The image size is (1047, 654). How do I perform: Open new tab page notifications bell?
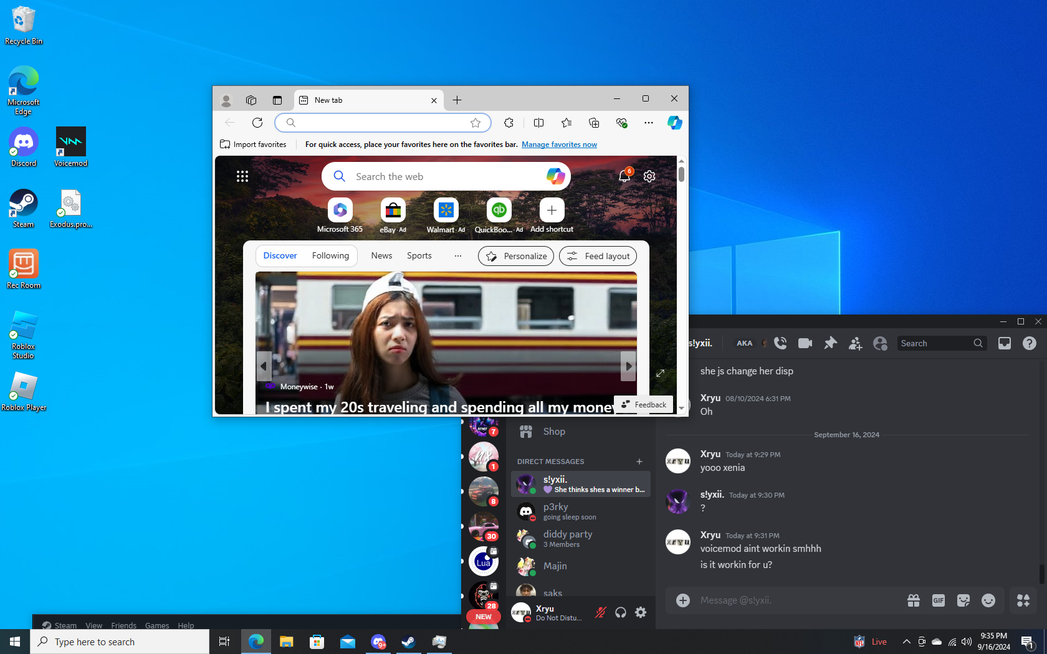click(x=624, y=176)
